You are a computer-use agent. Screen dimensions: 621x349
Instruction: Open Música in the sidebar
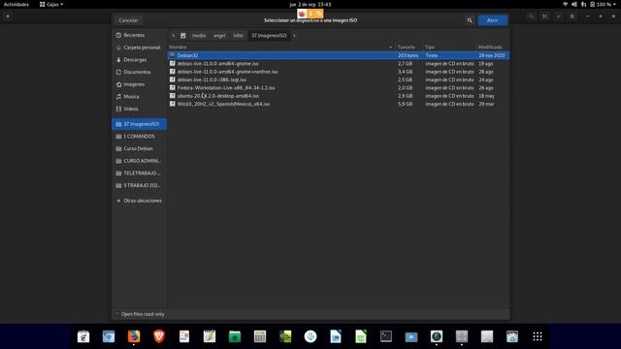point(139,97)
